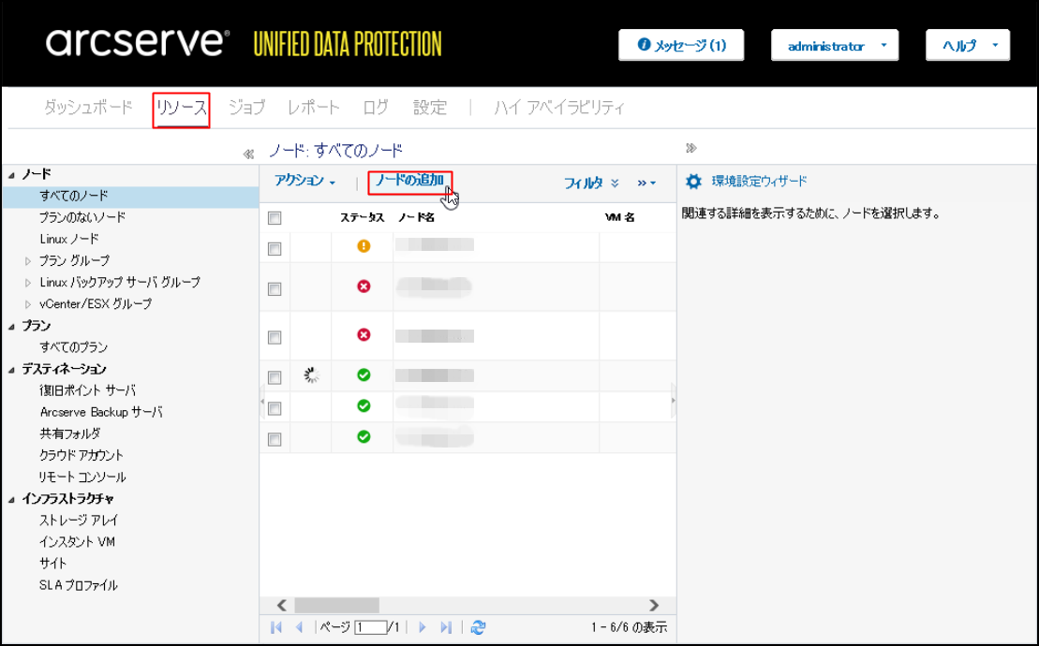
Task: Open ストレージ アレイ item
Action: 78,521
